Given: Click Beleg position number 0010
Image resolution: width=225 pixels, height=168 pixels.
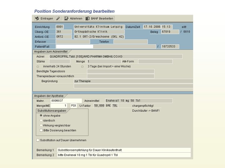Looking at the screenshot, I should point(187,32).
